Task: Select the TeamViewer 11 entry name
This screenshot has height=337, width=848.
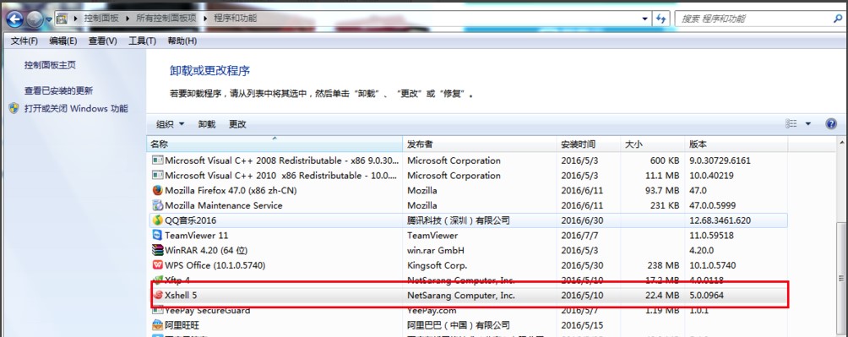Action: pos(196,236)
